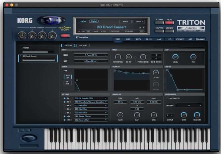221x154 pixels.
Task: Click the arpeggiator Gate knob
Action: (x=183, y=115)
